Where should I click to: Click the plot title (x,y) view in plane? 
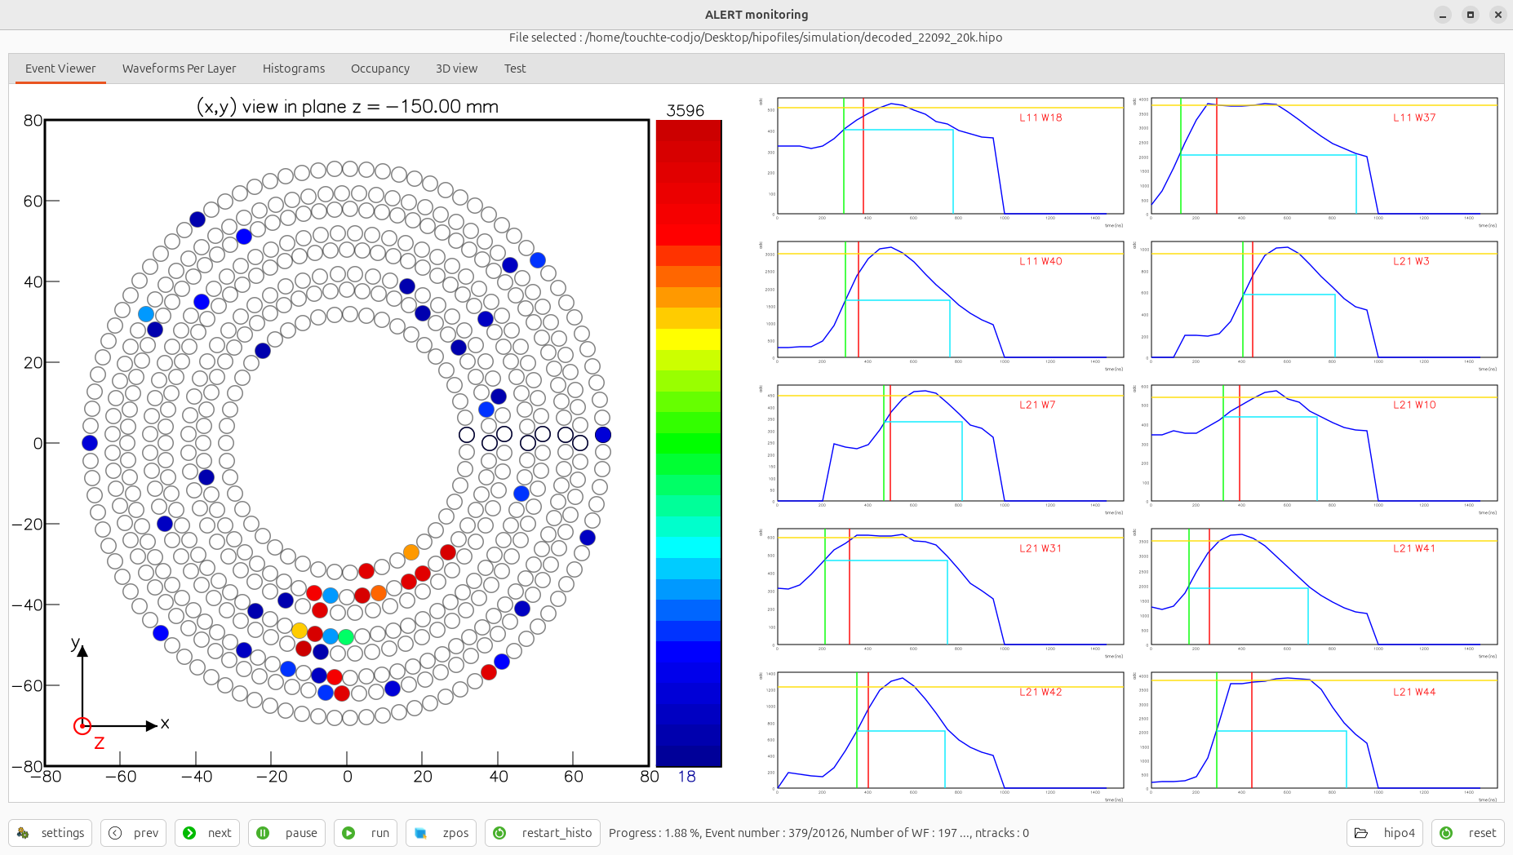tap(348, 107)
